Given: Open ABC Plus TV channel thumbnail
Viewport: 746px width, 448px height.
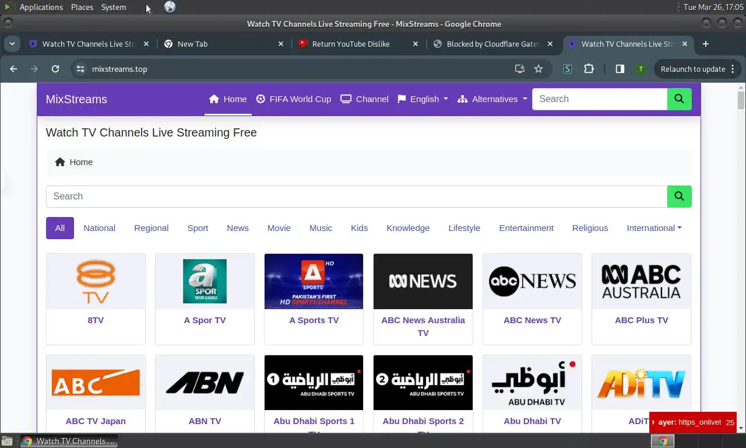Looking at the screenshot, I should (x=641, y=281).
